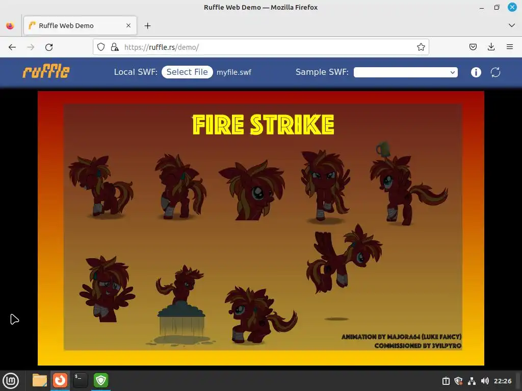Bookmark this page with the star
Image resolution: width=522 pixels, height=391 pixels.
(x=421, y=47)
